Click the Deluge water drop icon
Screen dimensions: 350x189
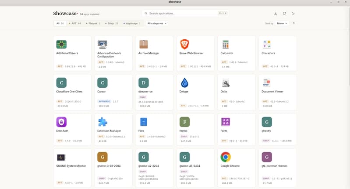(x=184, y=83)
